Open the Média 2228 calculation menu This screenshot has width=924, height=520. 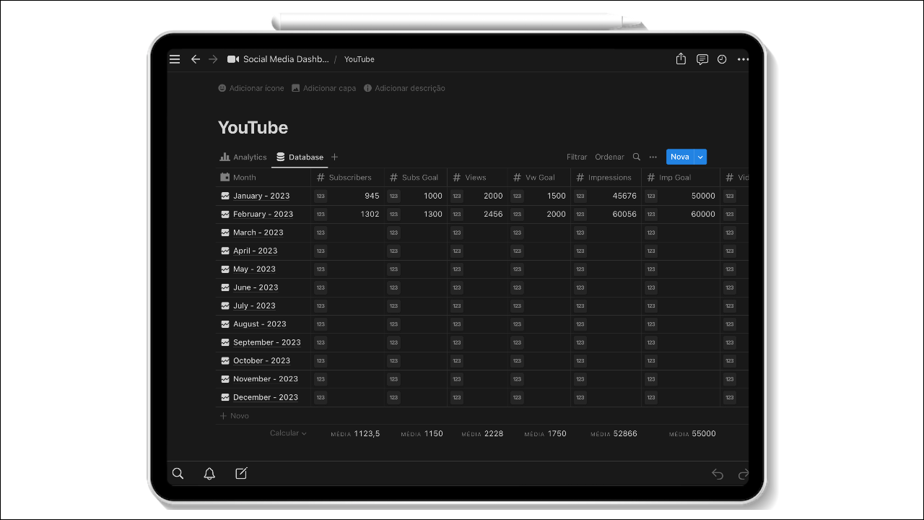[x=482, y=433]
